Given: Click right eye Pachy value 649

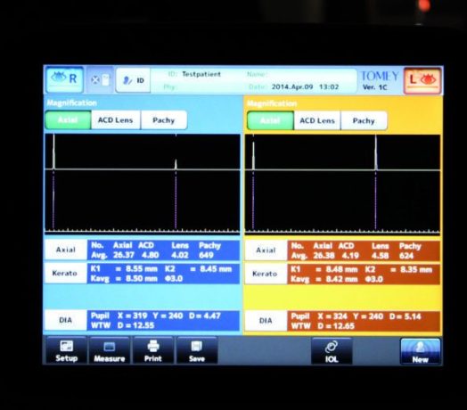Looking at the screenshot, I should [x=206, y=255].
